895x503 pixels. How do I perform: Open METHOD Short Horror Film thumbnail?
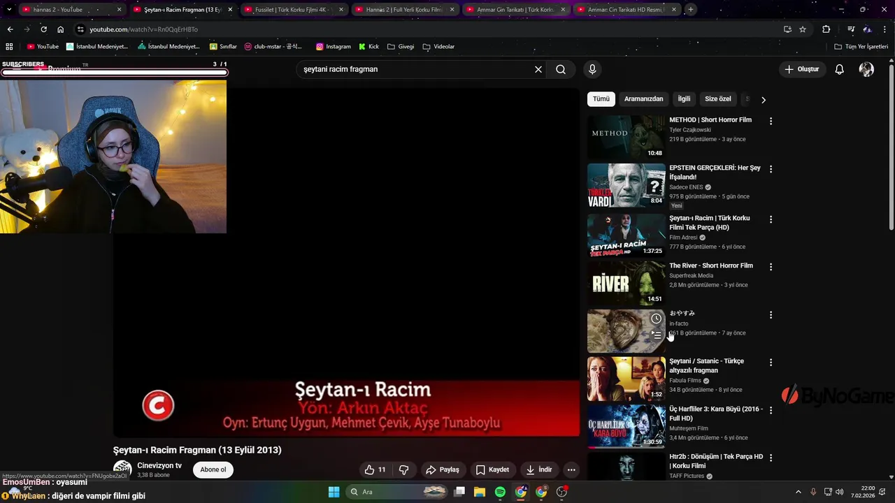pyautogui.click(x=626, y=137)
